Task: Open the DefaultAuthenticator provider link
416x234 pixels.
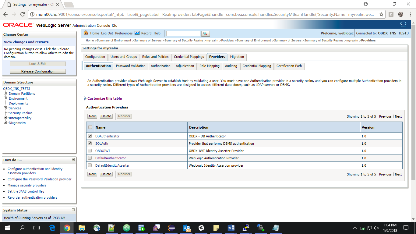Action: point(111,158)
